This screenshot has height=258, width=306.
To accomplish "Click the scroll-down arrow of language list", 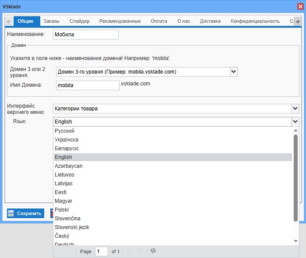I will (295, 241).
